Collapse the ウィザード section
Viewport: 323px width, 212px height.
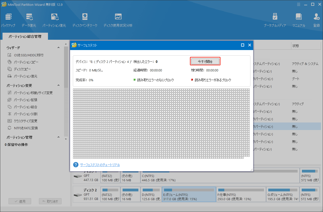point(59,48)
